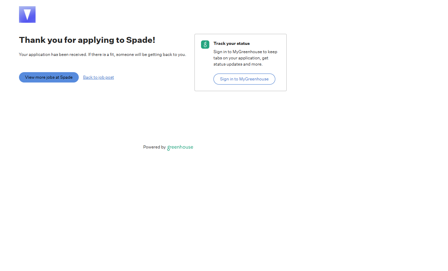The width and height of the screenshot is (448, 271).
Task: Click the 'status updates and more.' text line
Action: tap(238, 64)
